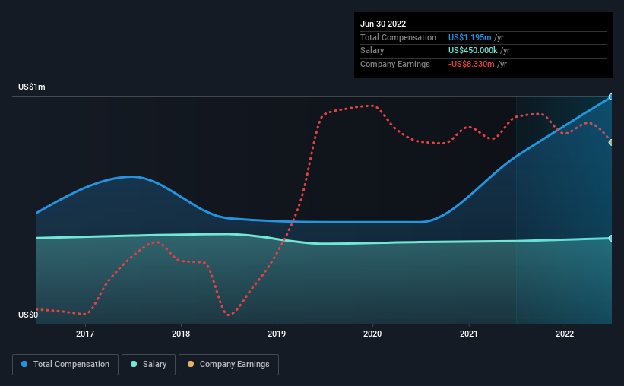624x386 pixels.
Task: Click the Jun 30 2022 tooltip date
Action: 383,24
